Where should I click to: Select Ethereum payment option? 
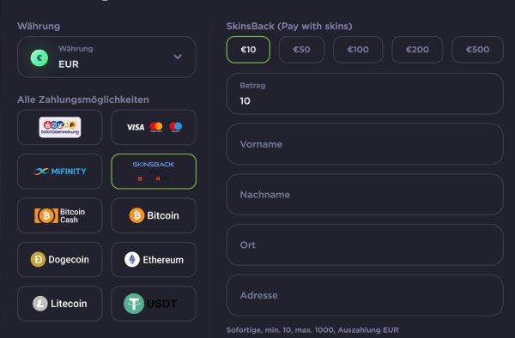tap(154, 260)
